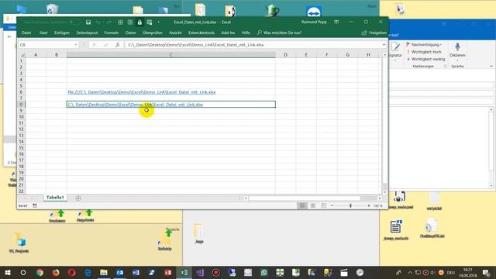This screenshot has height=279, width=496.
Task: Open WhatsApp from the taskbar
Action: pyautogui.click(x=263, y=272)
